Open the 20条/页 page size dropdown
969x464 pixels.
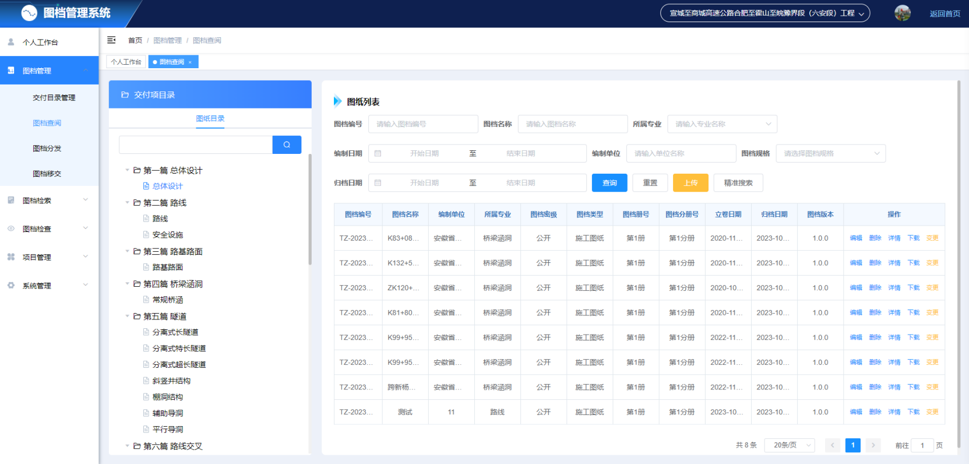[790, 445]
